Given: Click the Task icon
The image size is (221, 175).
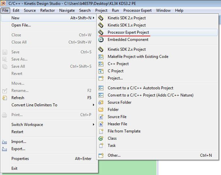Looking at the screenshot, I should tap(101, 146).
